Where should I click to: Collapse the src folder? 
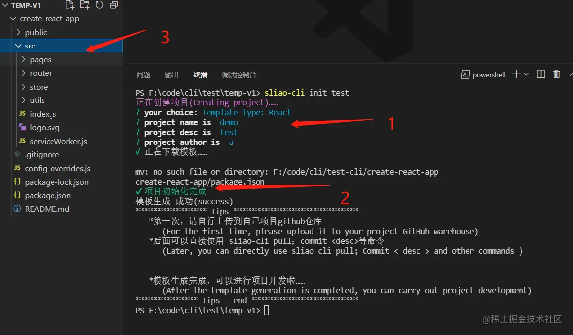[18, 46]
